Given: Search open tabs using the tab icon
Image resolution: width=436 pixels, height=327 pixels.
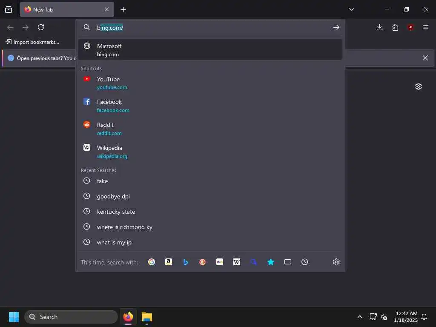Looking at the screenshot, I should click(288, 262).
